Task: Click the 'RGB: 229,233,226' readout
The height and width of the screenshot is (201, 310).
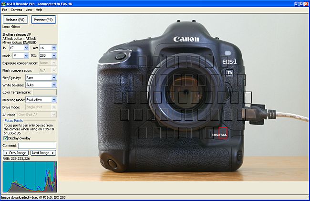Action: pos(16,159)
